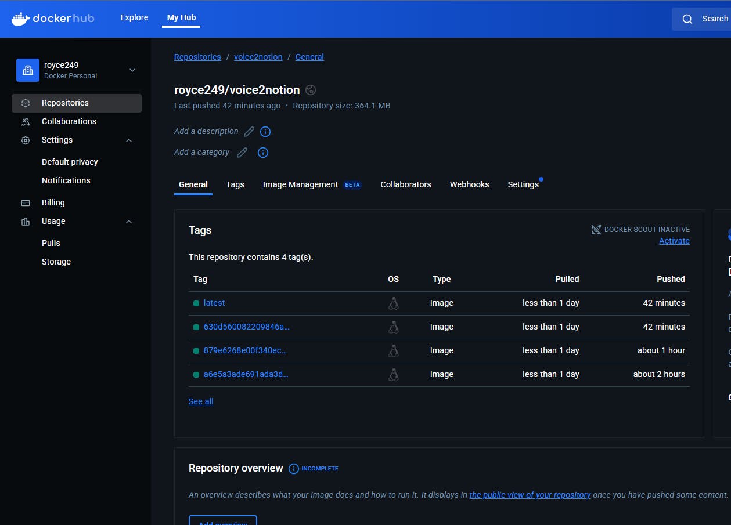Viewport: 731px width, 525px height.
Task: Open the Webhooks tab
Action: point(470,184)
